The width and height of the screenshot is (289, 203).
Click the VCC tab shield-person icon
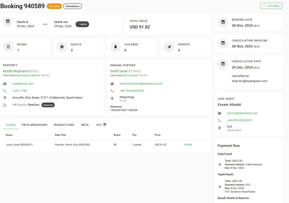click(x=105, y=125)
